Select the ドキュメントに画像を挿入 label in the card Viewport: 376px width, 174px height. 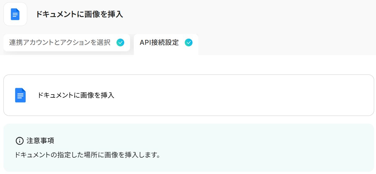click(76, 95)
